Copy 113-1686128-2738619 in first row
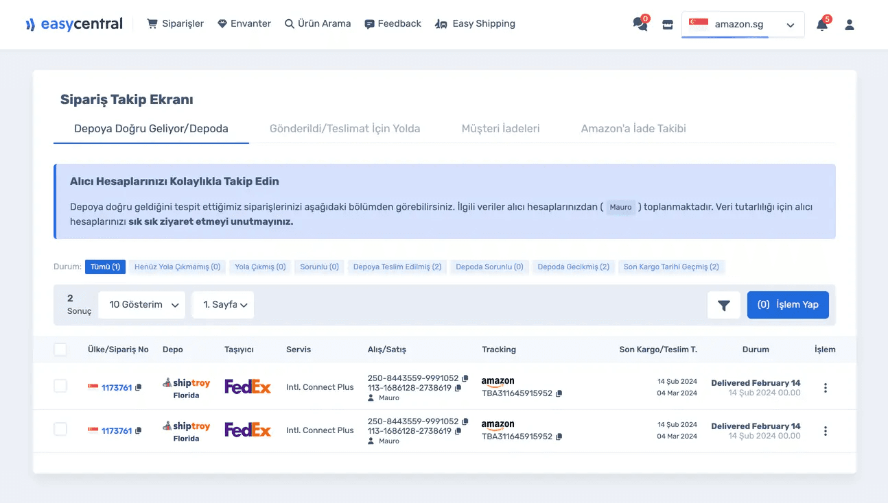888x503 pixels. 458,388
